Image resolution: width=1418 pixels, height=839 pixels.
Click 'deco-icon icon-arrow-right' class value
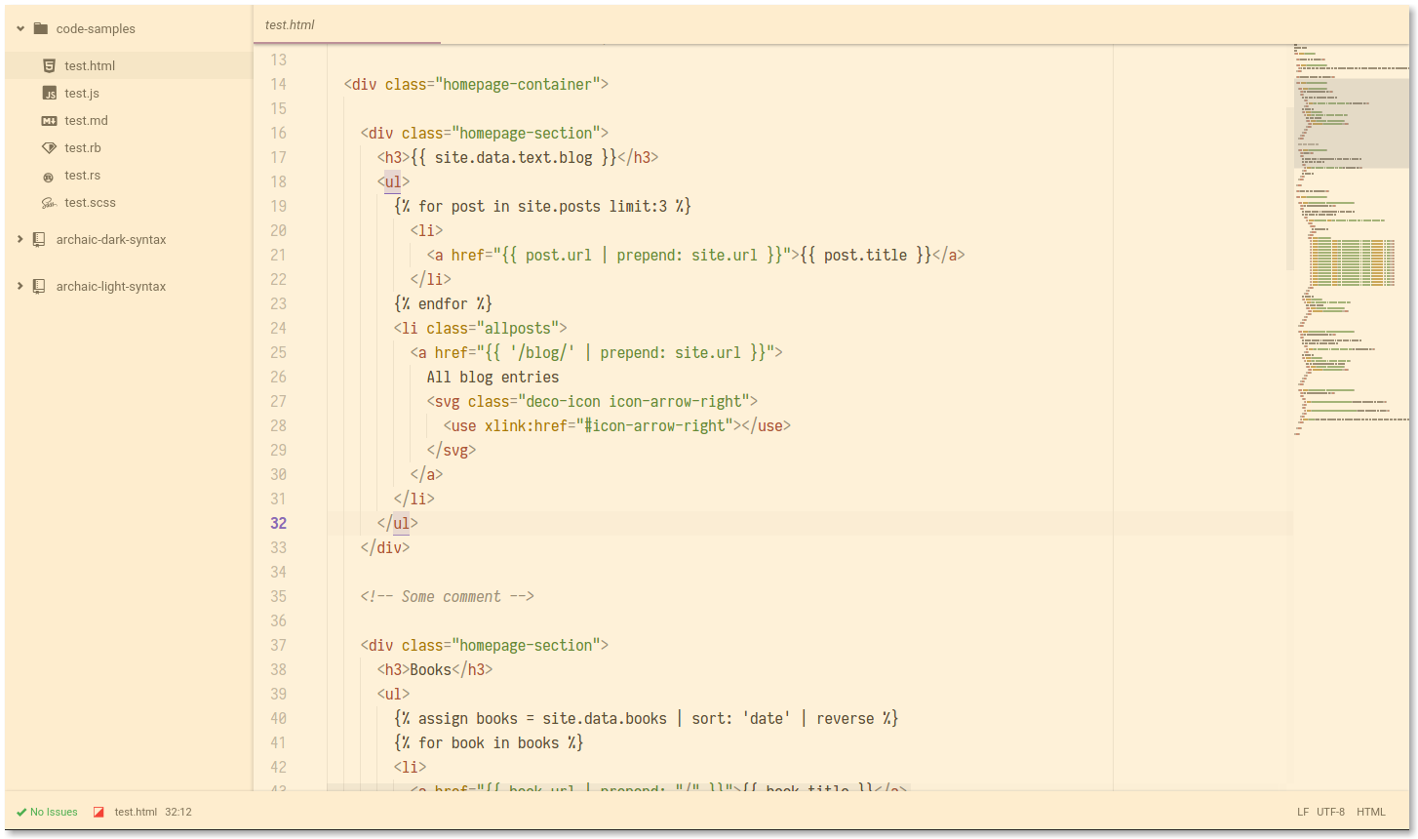click(x=638, y=401)
